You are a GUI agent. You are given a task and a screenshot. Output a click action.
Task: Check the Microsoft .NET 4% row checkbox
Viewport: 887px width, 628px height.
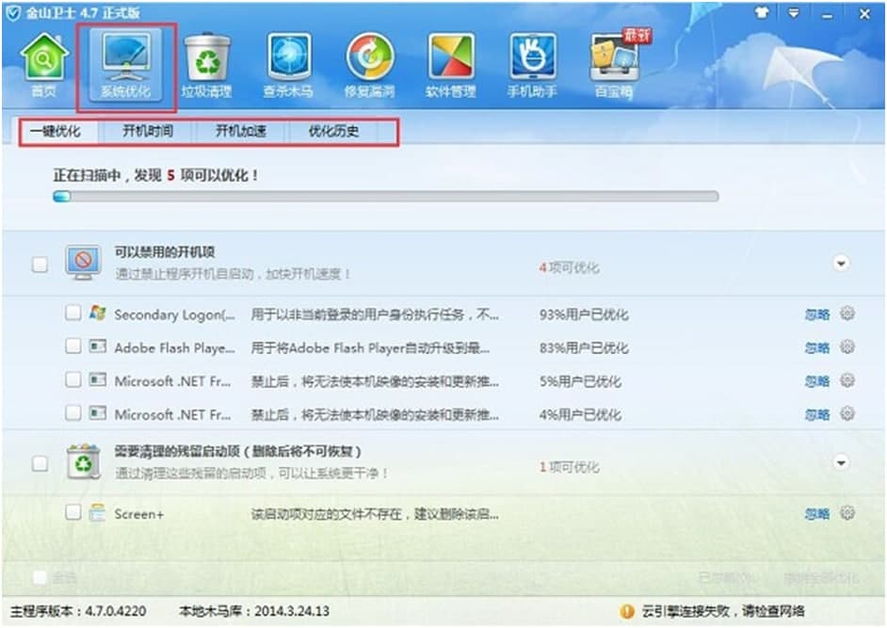click(73, 412)
